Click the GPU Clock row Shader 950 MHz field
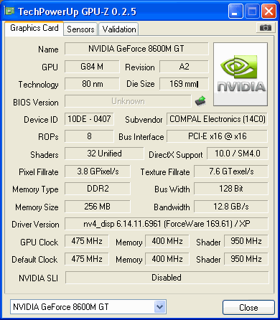The width and height of the screenshot is (280, 320). point(246,241)
